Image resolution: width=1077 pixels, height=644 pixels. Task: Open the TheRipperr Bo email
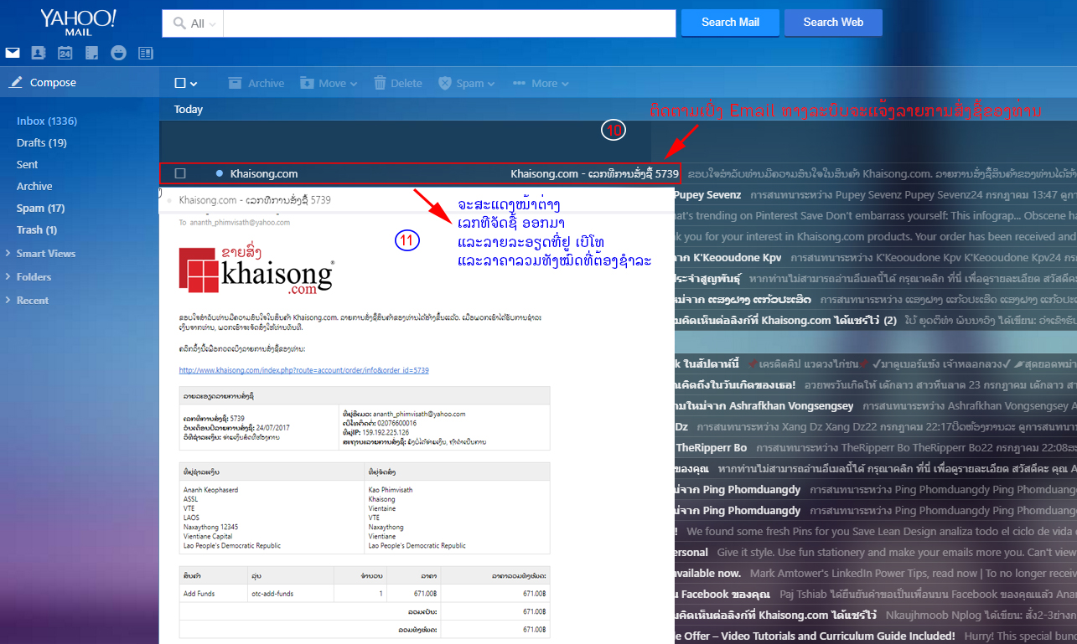click(x=876, y=447)
